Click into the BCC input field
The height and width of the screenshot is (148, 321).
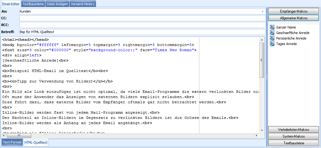pos(142,25)
